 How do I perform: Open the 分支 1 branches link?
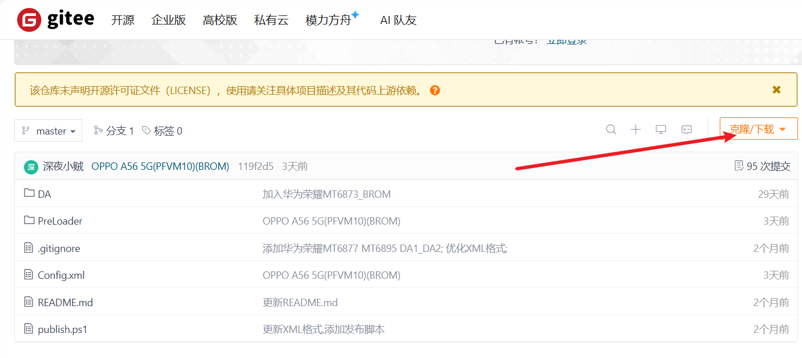tap(114, 131)
